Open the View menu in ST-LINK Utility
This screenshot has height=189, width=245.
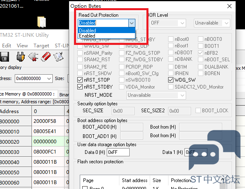(x=22, y=46)
